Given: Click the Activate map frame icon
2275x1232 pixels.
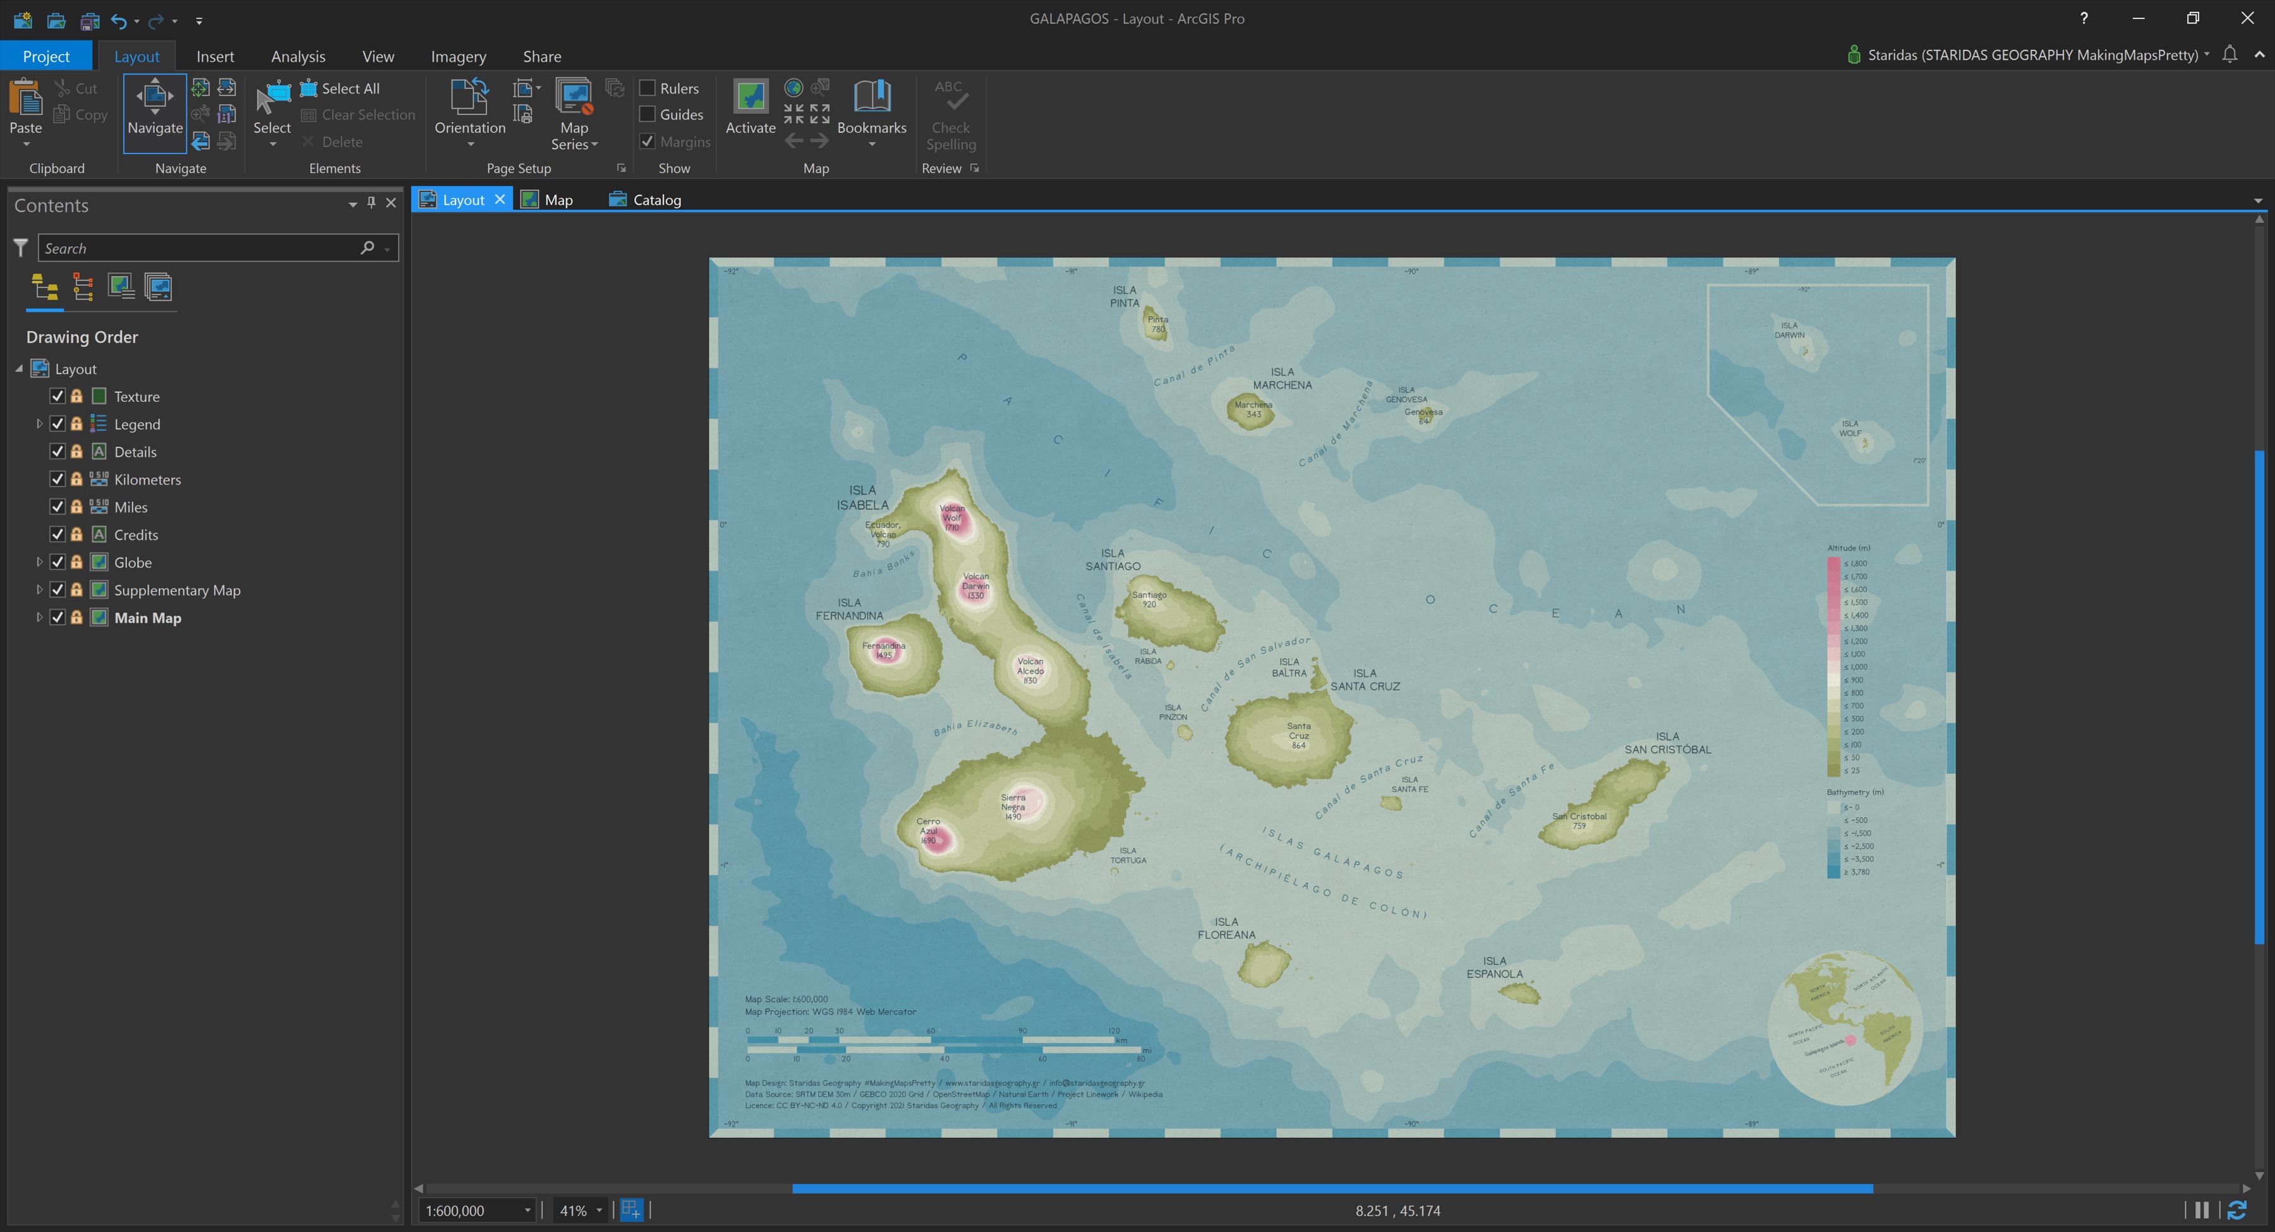Looking at the screenshot, I should [750, 97].
